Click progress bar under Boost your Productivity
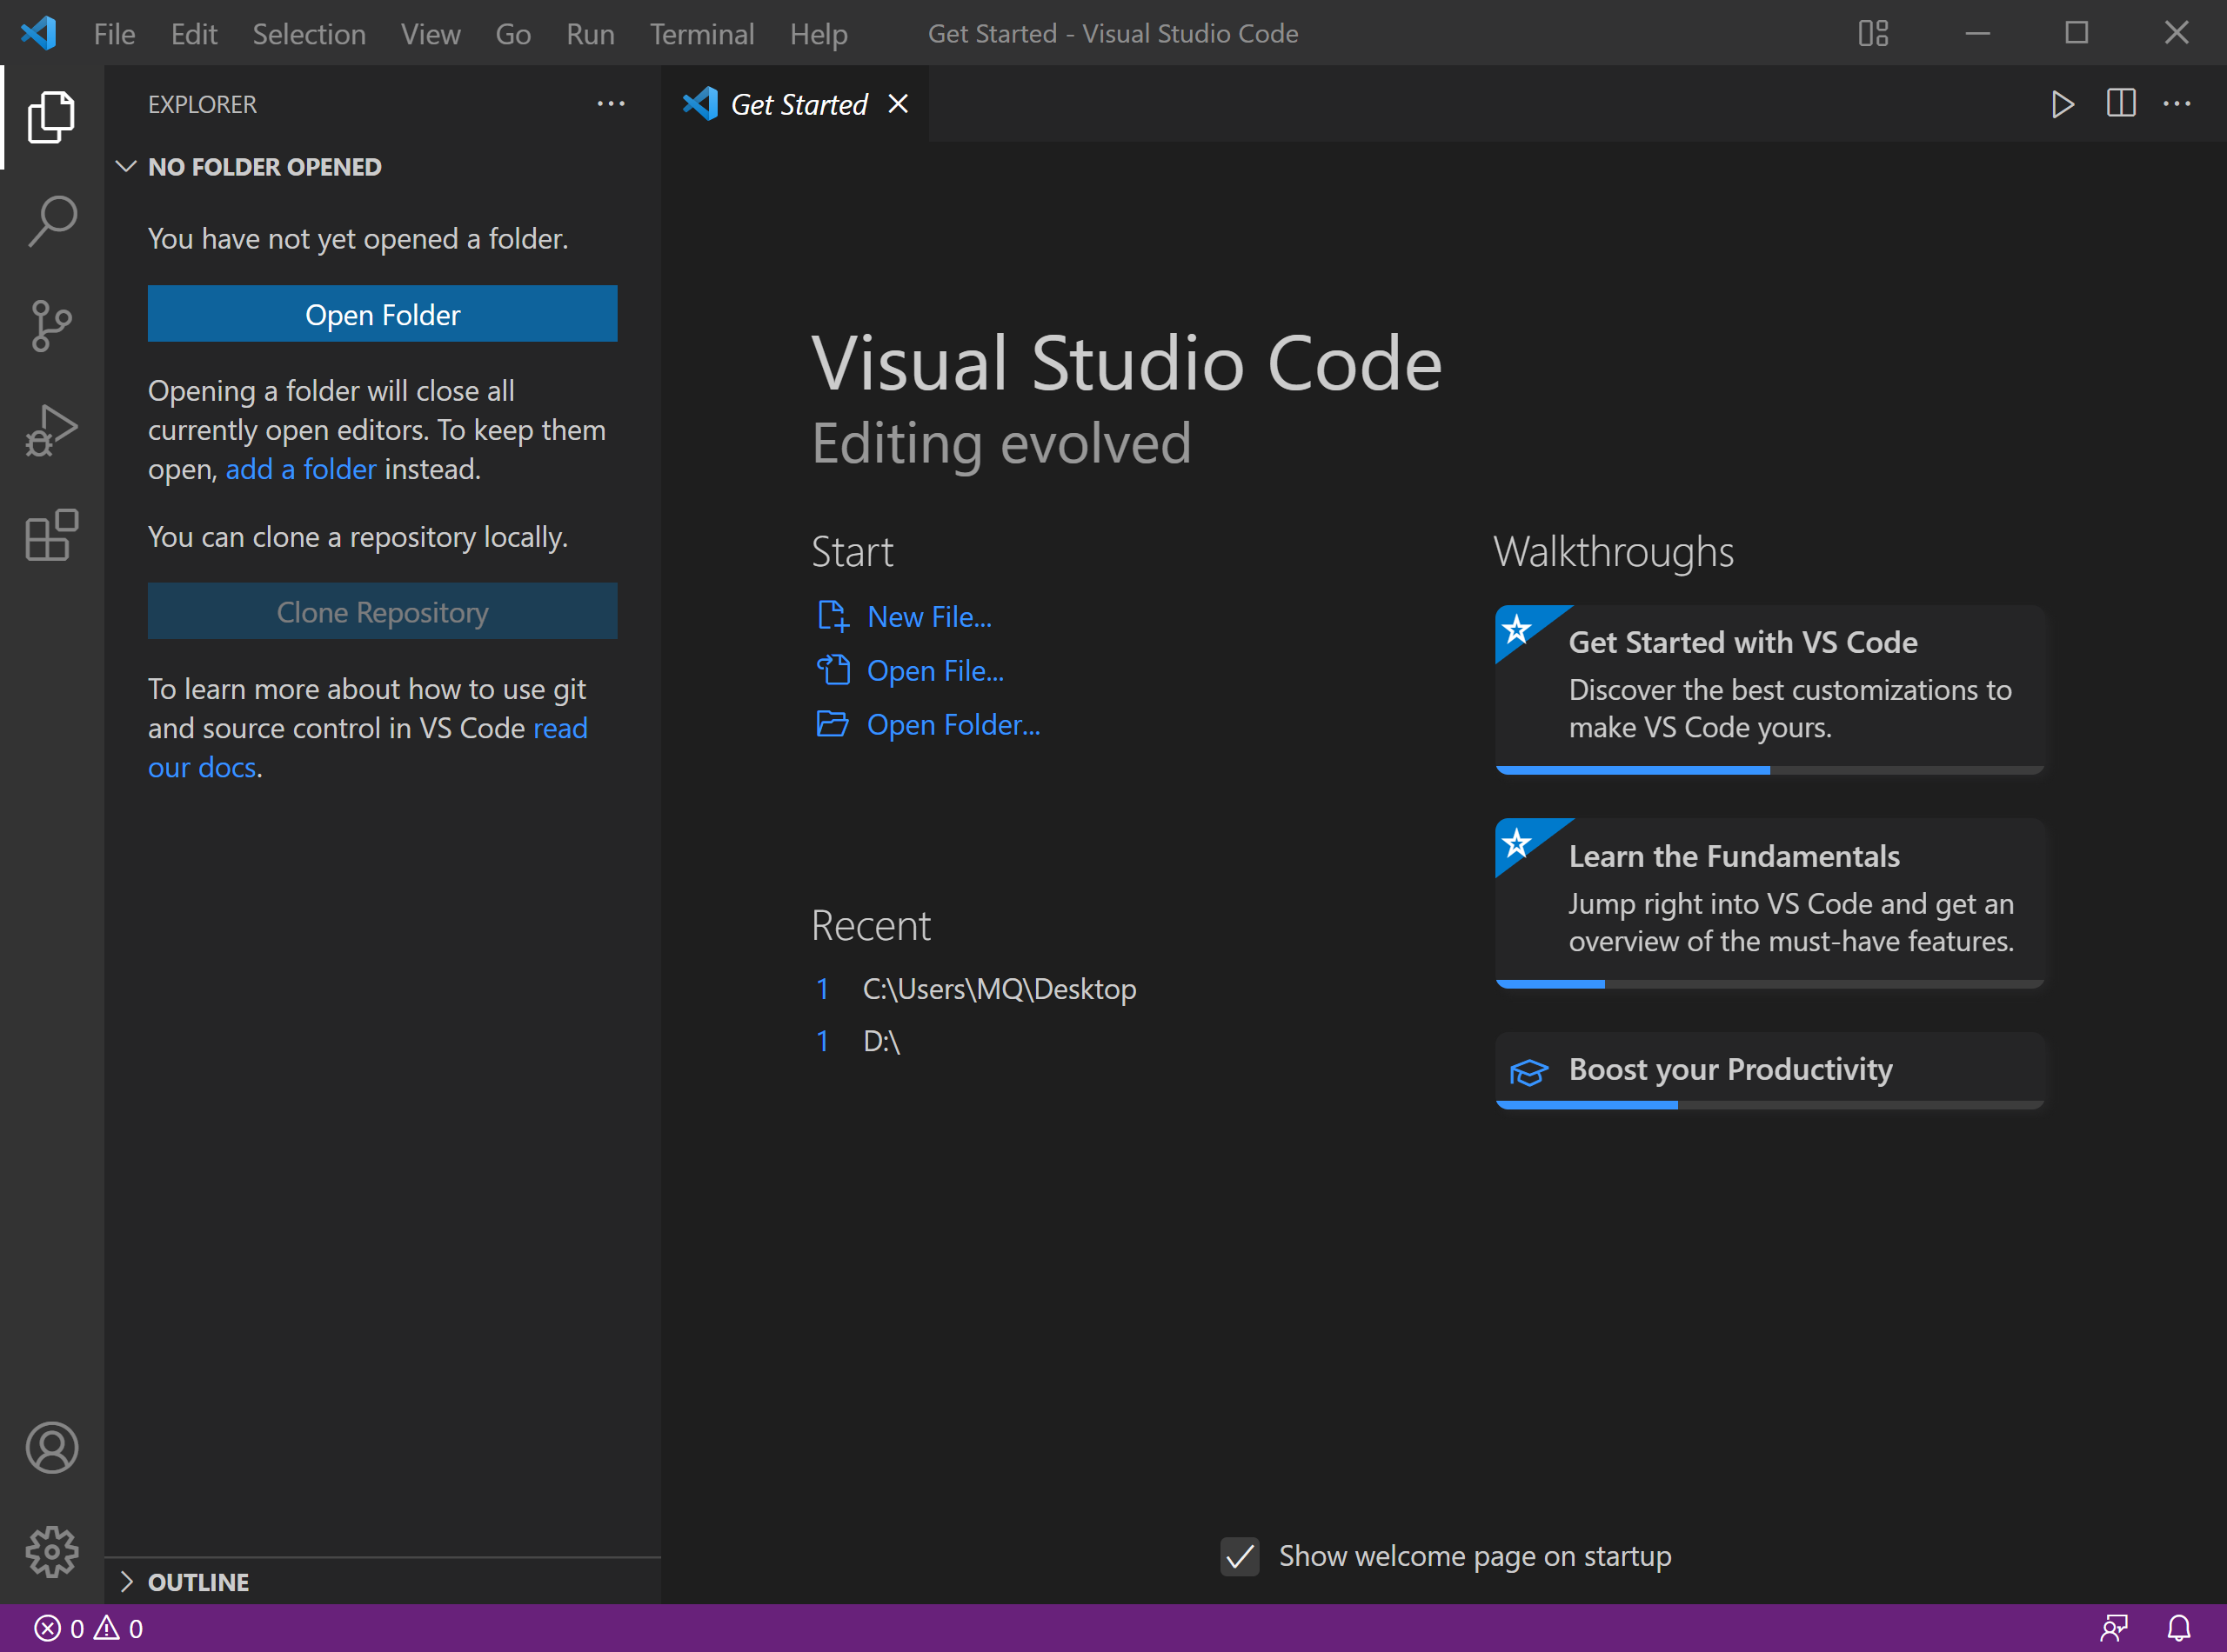Image resolution: width=2227 pixels, height=1652 pixels. click(1769, 1105)
